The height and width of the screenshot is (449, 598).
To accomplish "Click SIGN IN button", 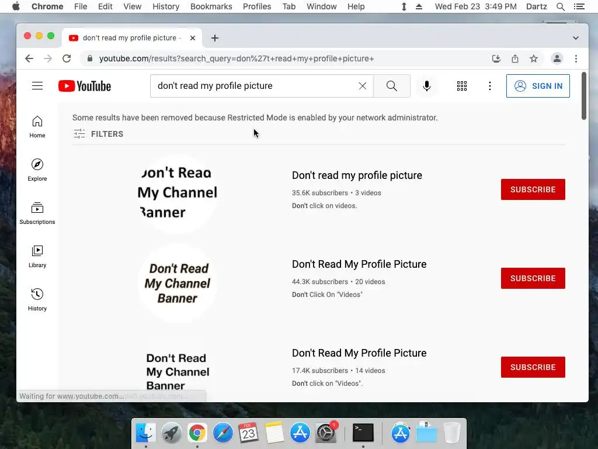I will click(x=538, y=86).
